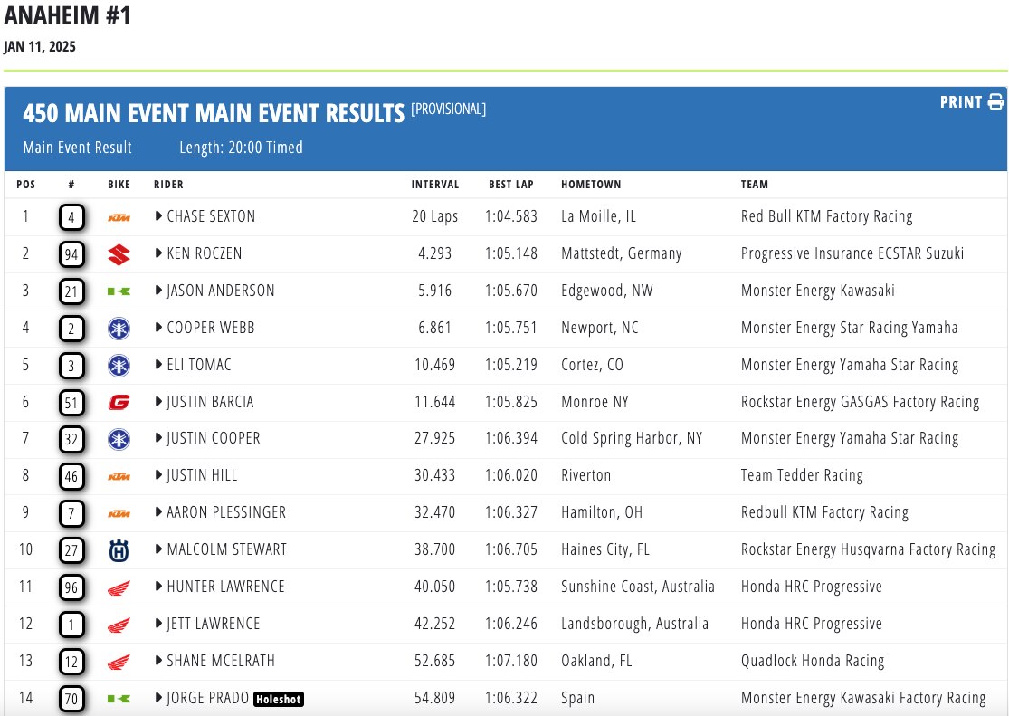
Task: Click KTM logo in Chase Sexton row
Action: click(x=119, y=217)
